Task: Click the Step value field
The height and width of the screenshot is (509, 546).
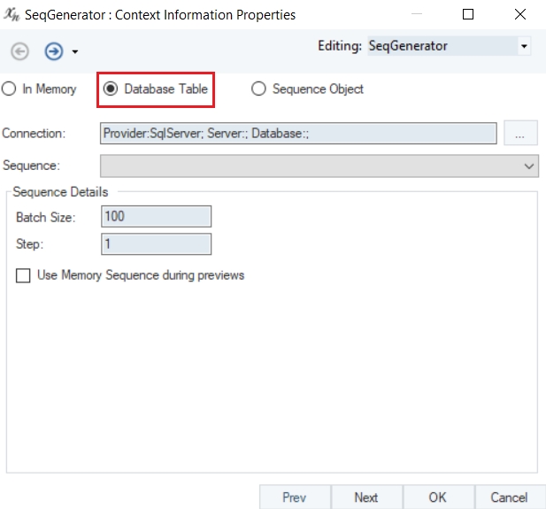Action: coord(157,243)
